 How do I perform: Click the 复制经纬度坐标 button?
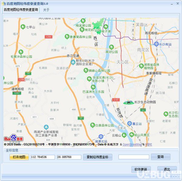[x=98, y=157]
